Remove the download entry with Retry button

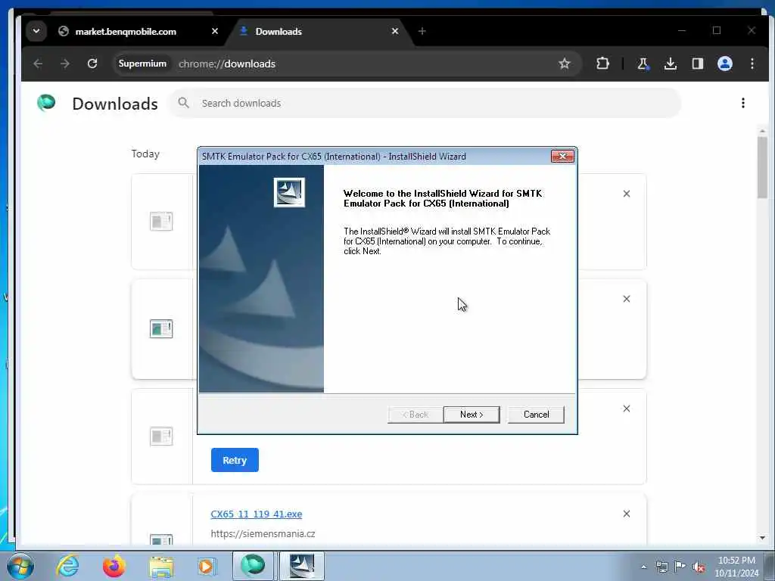[626, 409]
